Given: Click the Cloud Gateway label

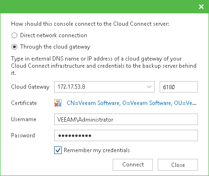Looking at the screenshot, I should click(30, 87).
